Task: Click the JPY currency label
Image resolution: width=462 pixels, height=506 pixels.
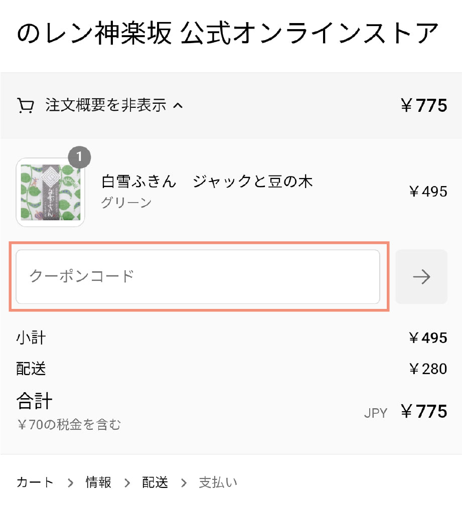Action: [x=375, y=413]
